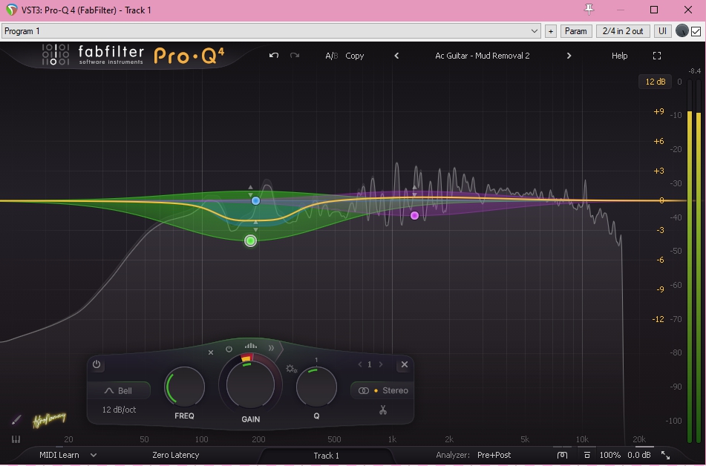Toggle the band power bypass button
The width and height of the screenshot is (706, 466).
97,364
